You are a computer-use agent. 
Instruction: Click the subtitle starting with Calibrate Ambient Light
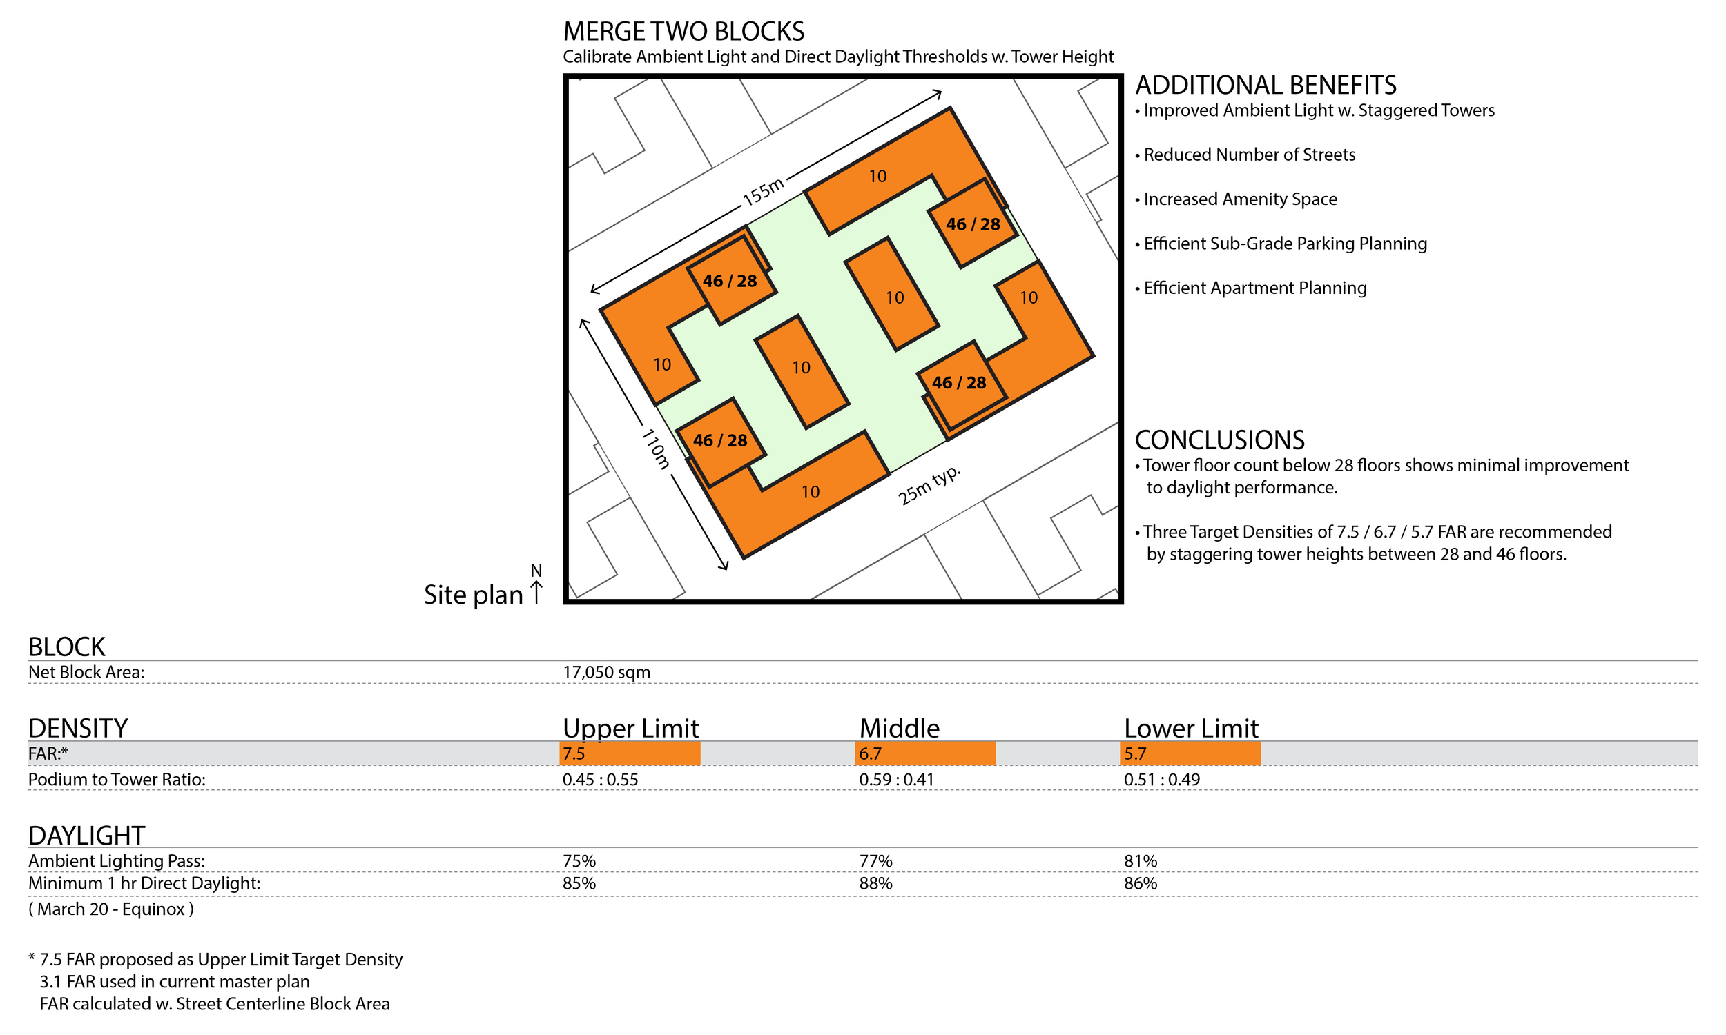pos(838,57)
